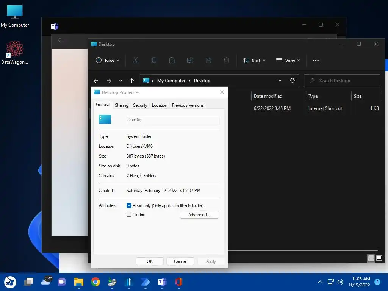Image resolution: width=388 pixels, height=291 pixels.
Task: Open Task View on the taskbar
Action: pyautogui.click(x=29, y=282)
